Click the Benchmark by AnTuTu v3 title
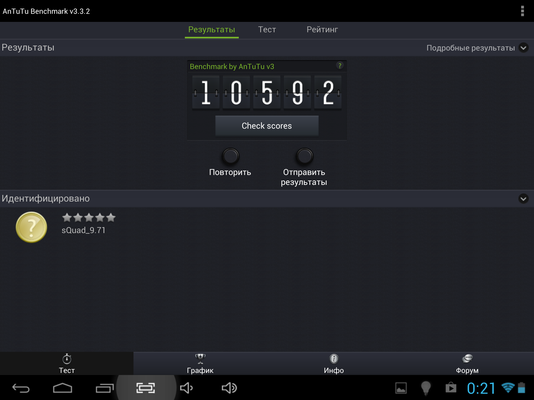 (x=232, y=67)
